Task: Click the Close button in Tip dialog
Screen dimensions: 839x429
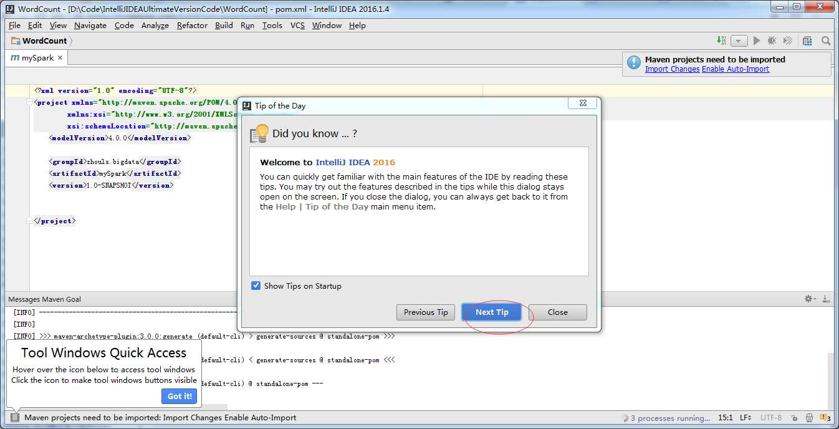Action: tap(557, 312)
